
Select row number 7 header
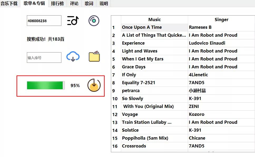click(116, 75)
